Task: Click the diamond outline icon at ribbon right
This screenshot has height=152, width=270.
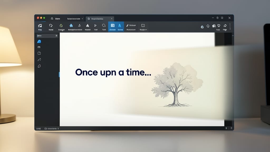Action: coord(208,26)
